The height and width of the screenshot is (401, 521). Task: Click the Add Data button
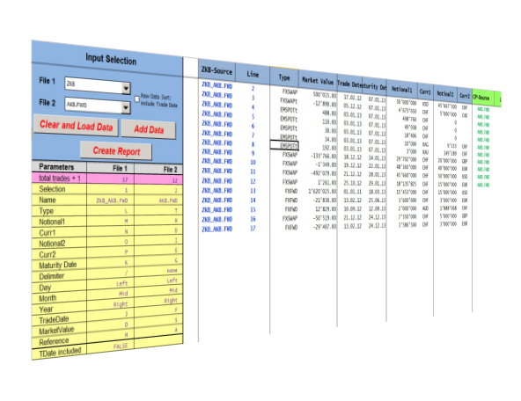pos(149,129)
